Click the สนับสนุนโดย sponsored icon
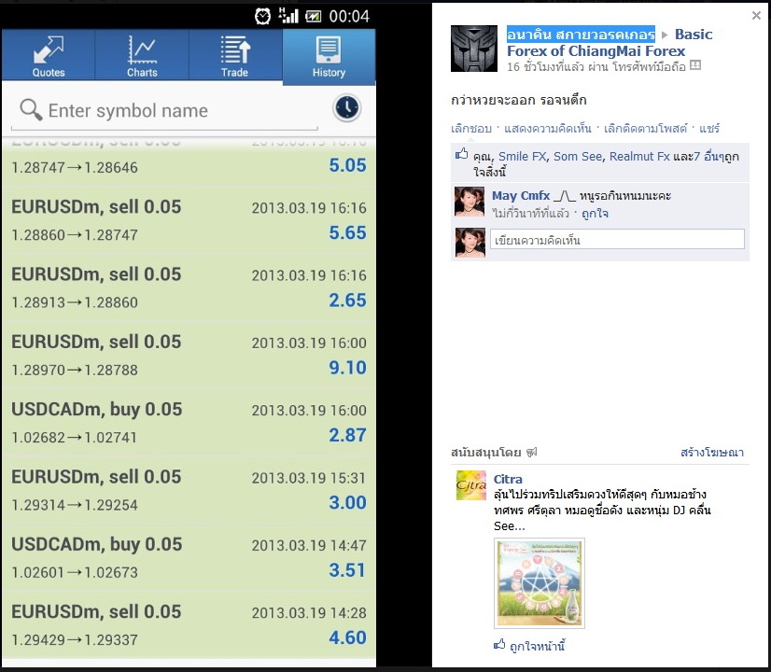The height and width of the screenshot is (672, 771). [531, 453]
